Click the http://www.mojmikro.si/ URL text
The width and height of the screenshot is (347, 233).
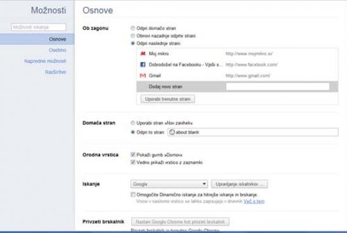pyautogui.click(x=249, y=53)
